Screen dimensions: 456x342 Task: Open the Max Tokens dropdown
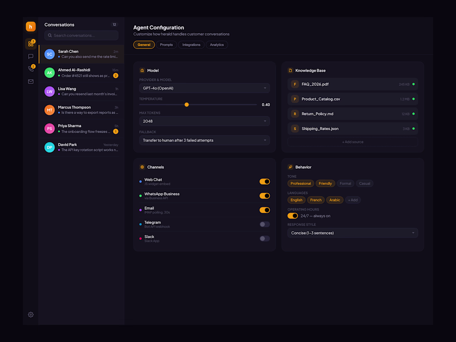(x=204, y=121)
